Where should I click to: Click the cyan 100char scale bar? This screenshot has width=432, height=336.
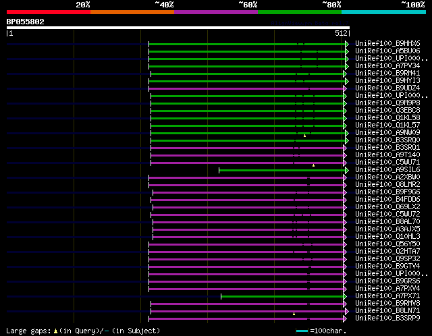302,331
